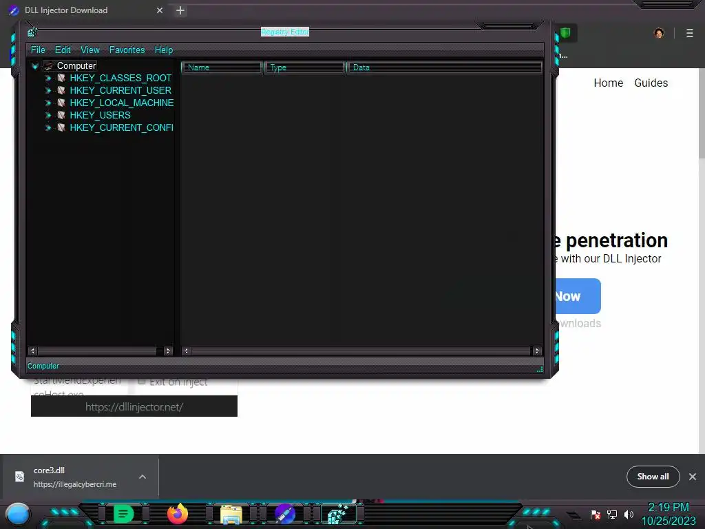This screenshot has height=529, width=705.
Task: Click the HKEY_CLASSES_ROOT folder icon
Action: (61, 79)
